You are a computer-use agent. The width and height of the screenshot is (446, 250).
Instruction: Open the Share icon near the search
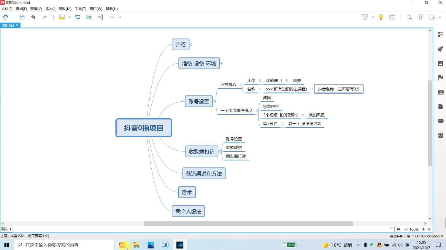pos(420,17)
